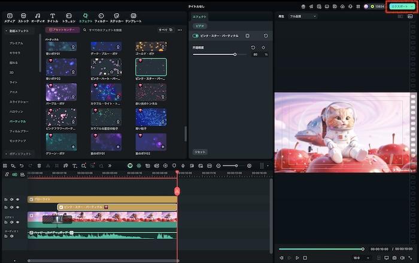Click the Titles (タイトル) T icon
The image size is (419, 263).
(x=53, y=15)
